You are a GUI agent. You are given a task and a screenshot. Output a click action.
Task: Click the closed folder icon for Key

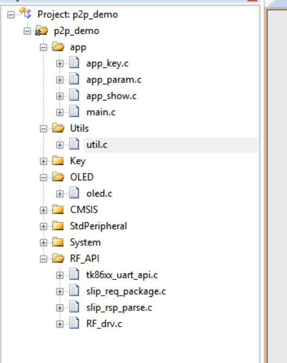tap(58, 160)
